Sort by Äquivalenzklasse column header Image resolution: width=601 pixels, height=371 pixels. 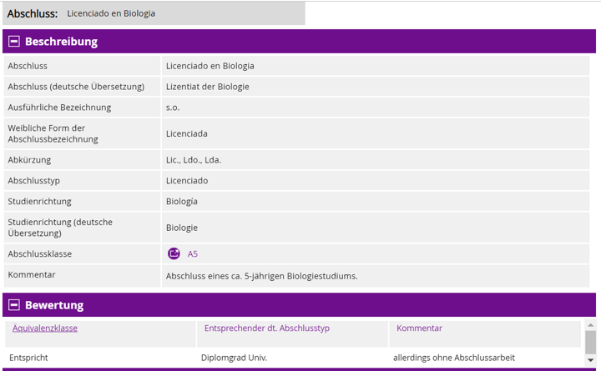point(45,328)
